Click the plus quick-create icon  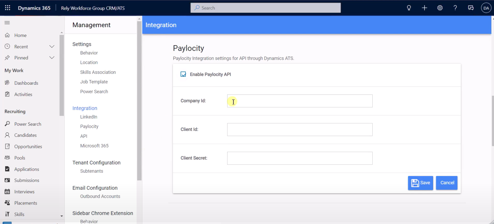point(425,8)
